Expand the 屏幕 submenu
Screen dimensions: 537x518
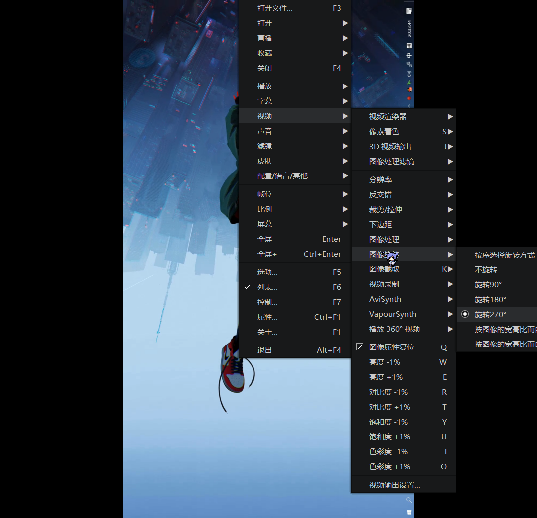click(x=294, y=224)
